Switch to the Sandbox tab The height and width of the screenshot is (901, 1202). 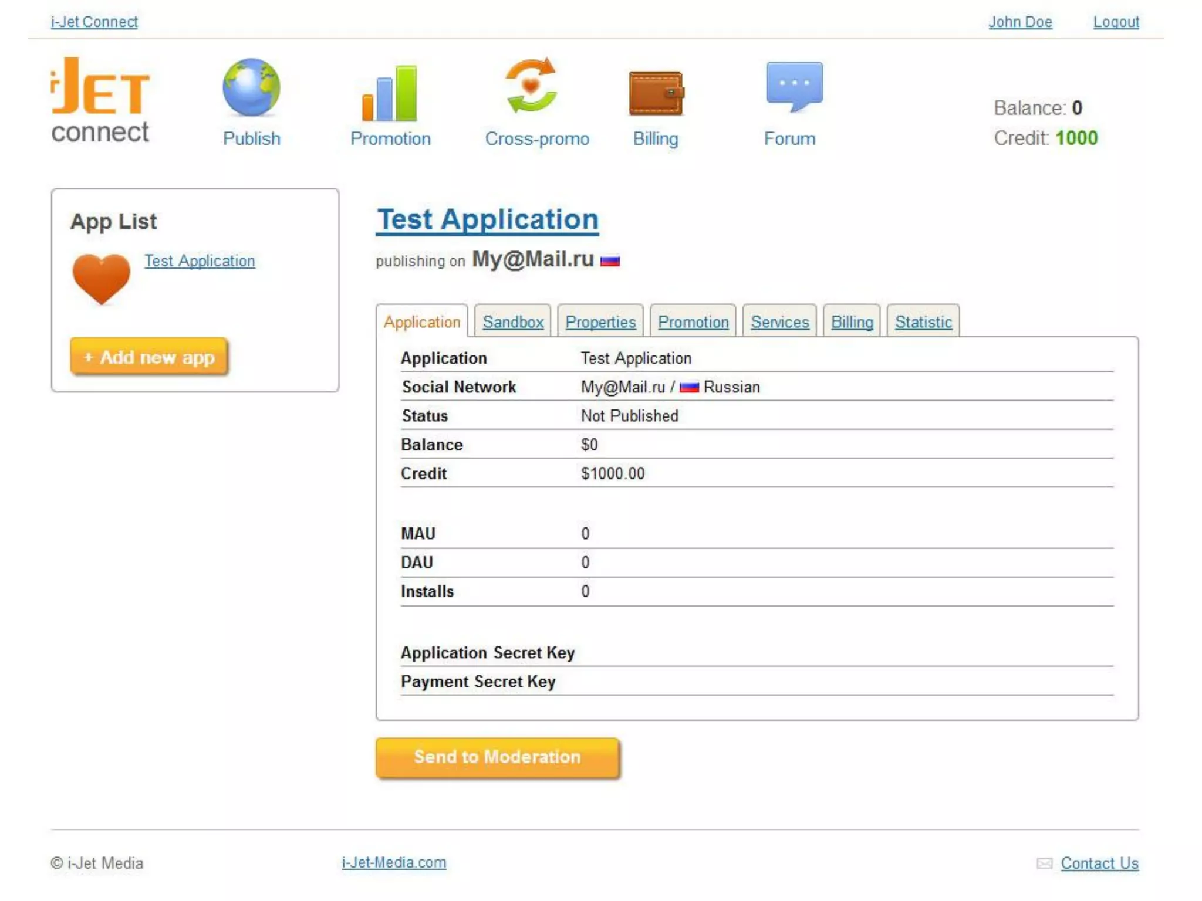coord(513,322)
